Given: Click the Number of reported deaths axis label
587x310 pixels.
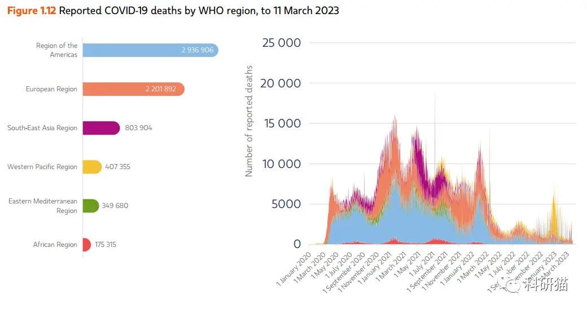Looking at the screenshot, I should pyautogui.click(x=249, y=121).
